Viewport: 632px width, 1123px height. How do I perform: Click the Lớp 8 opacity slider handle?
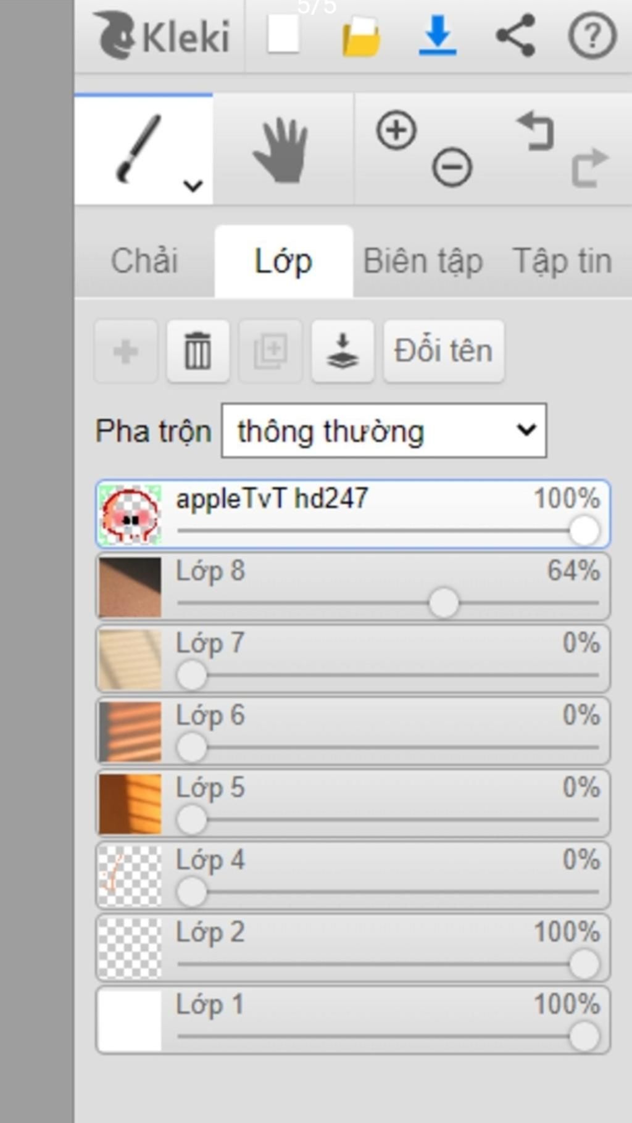[444, 603]
